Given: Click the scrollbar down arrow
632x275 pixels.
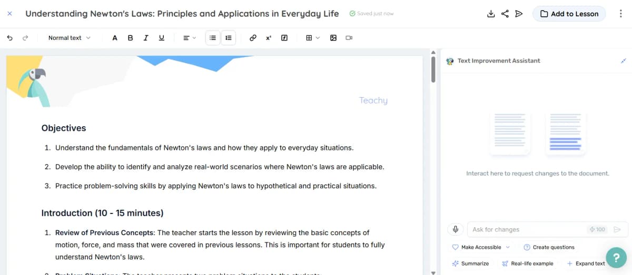Looking at the screenshot, I should tap(433, 272).
